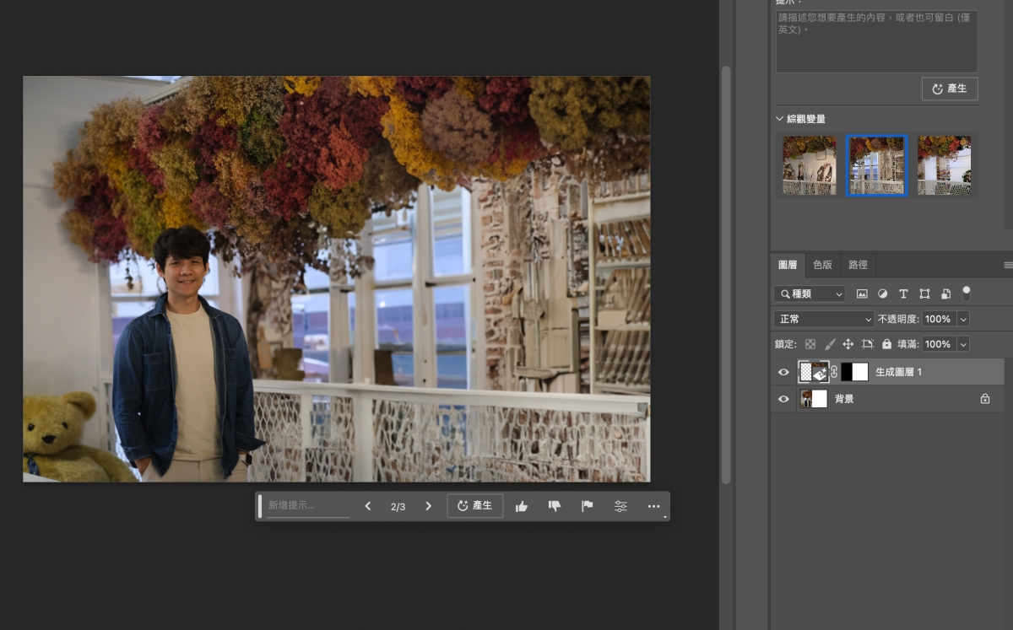The width and height of the screenshot is (1013, 630).
Task: Go to next variation with right arrow
Action: click(428, 506)
